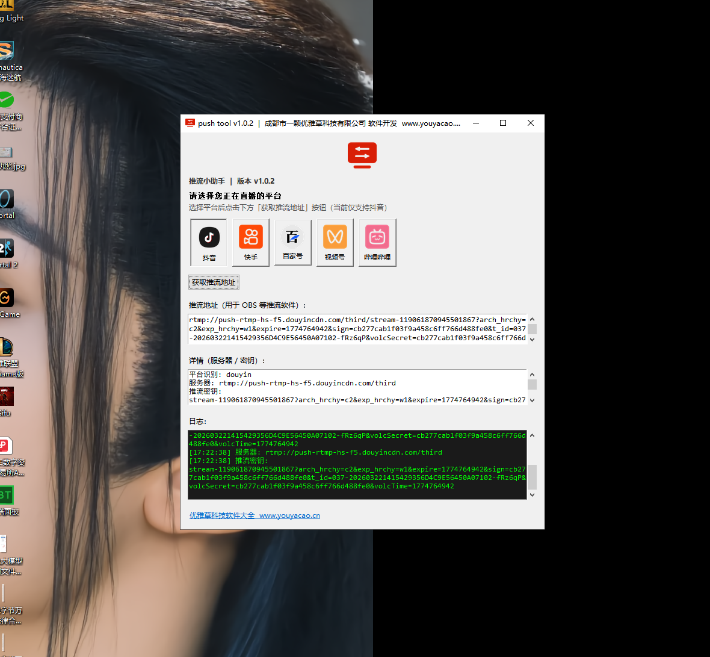This screenshot has height=657, width=710.
Task: Select the Portal 2 desktop icon
Action: [x=8, y=254]
